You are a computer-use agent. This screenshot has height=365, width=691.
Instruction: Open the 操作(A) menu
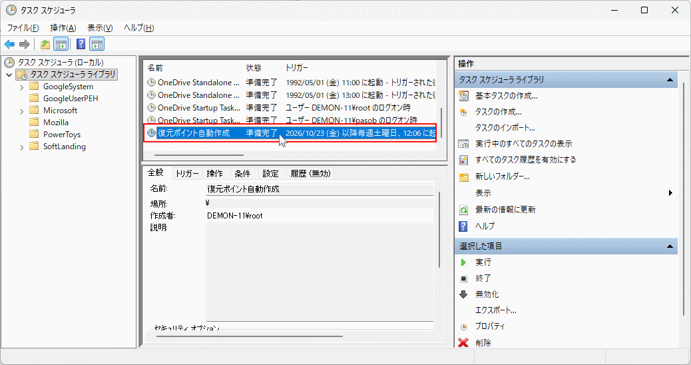tap(63, 28)
